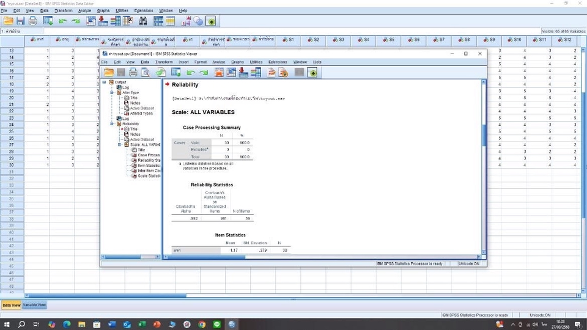Click the Windows Start button
The image size is (587, 330).
tap(6, 324)
